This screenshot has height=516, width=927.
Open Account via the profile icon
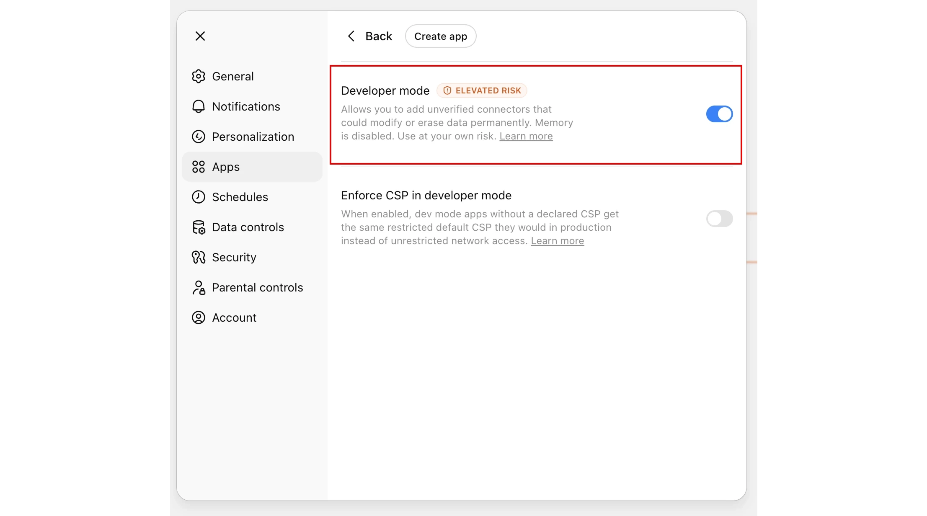pos(199,317)
